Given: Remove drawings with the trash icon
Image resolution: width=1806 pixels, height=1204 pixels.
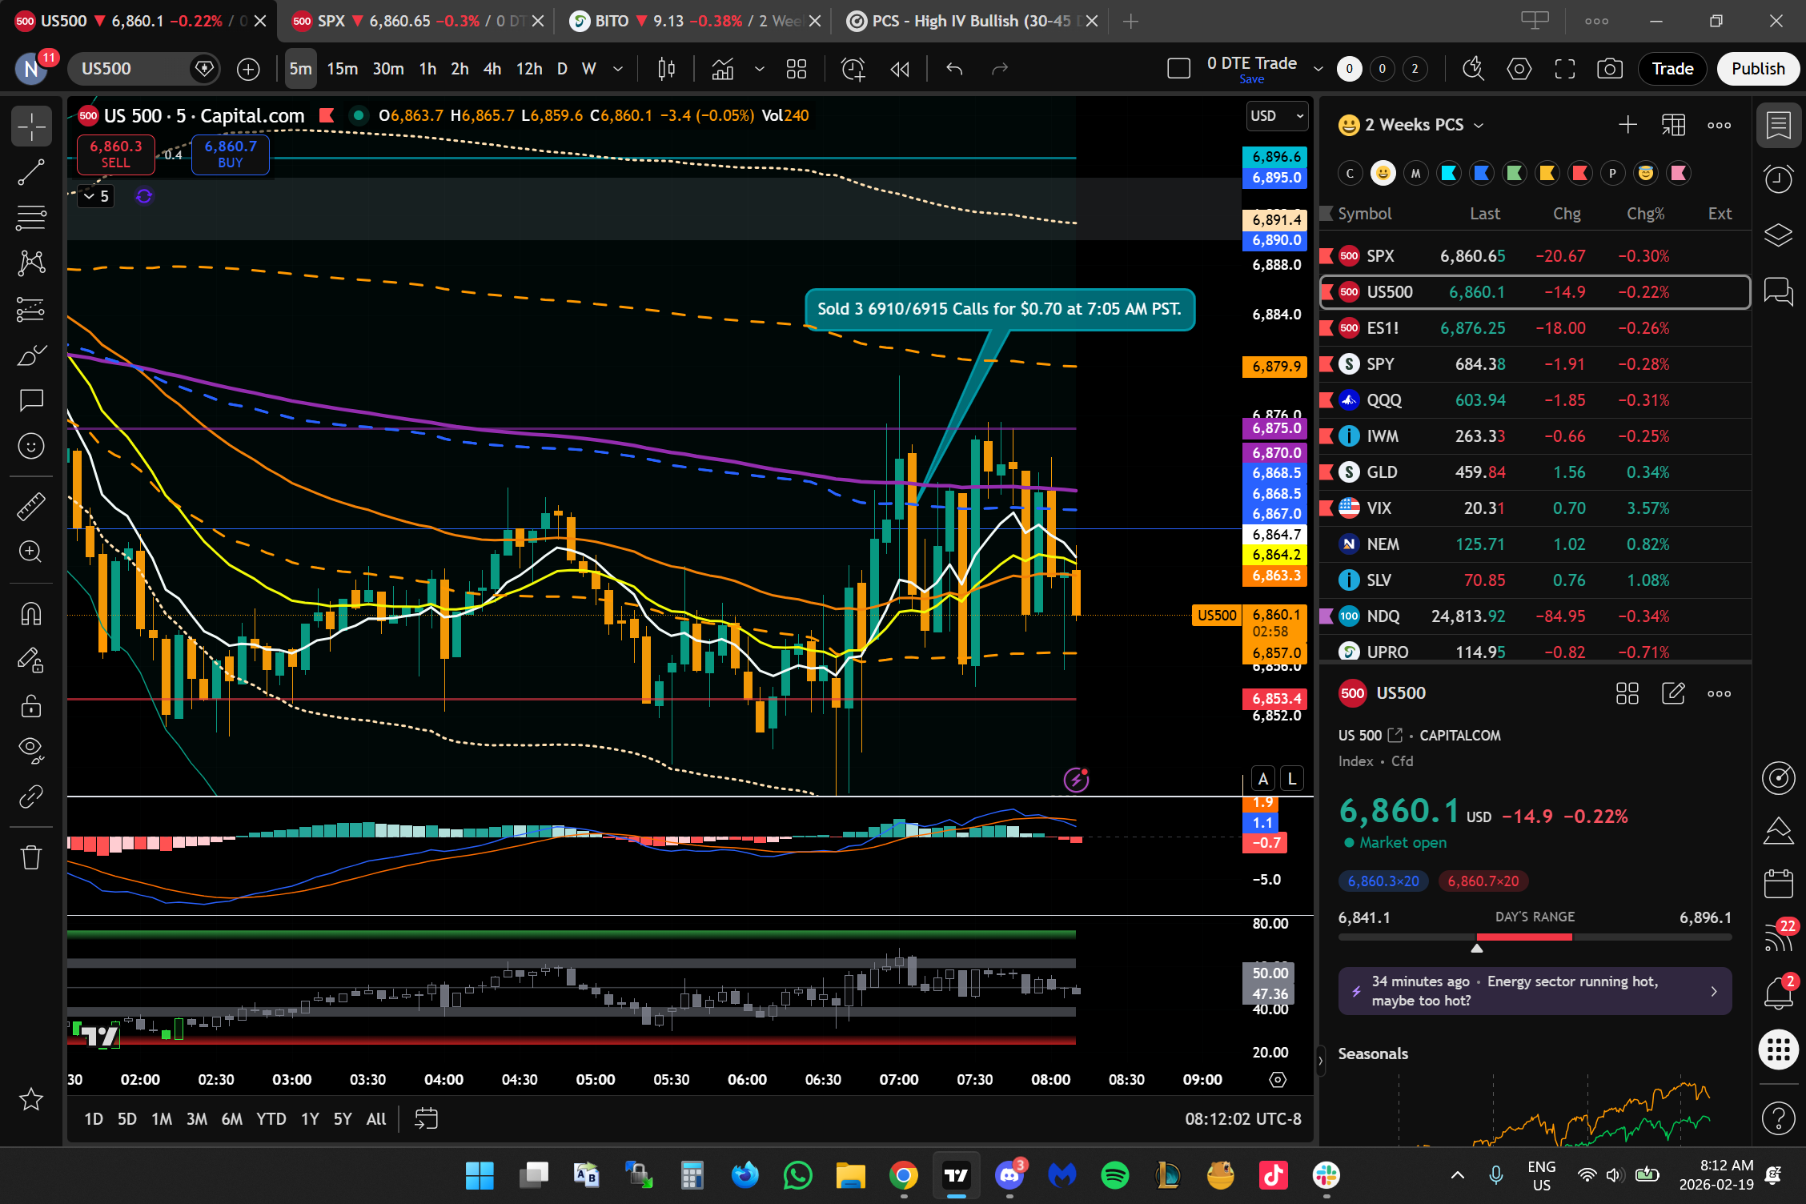Looking at the screenshot, I should 31,857.
